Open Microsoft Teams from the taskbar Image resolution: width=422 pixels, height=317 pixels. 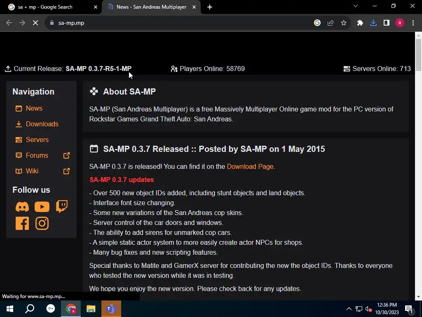pos(111,309)
